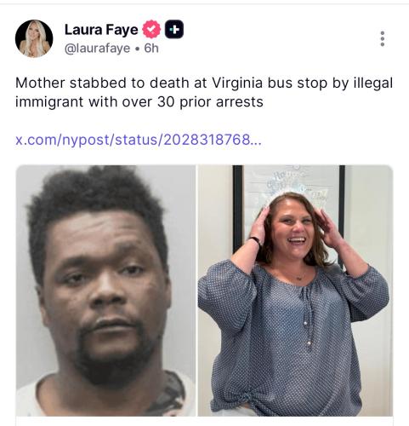
Task: Click the "immigrant with over 30 prior arrests" line
Action: (139, 102)
